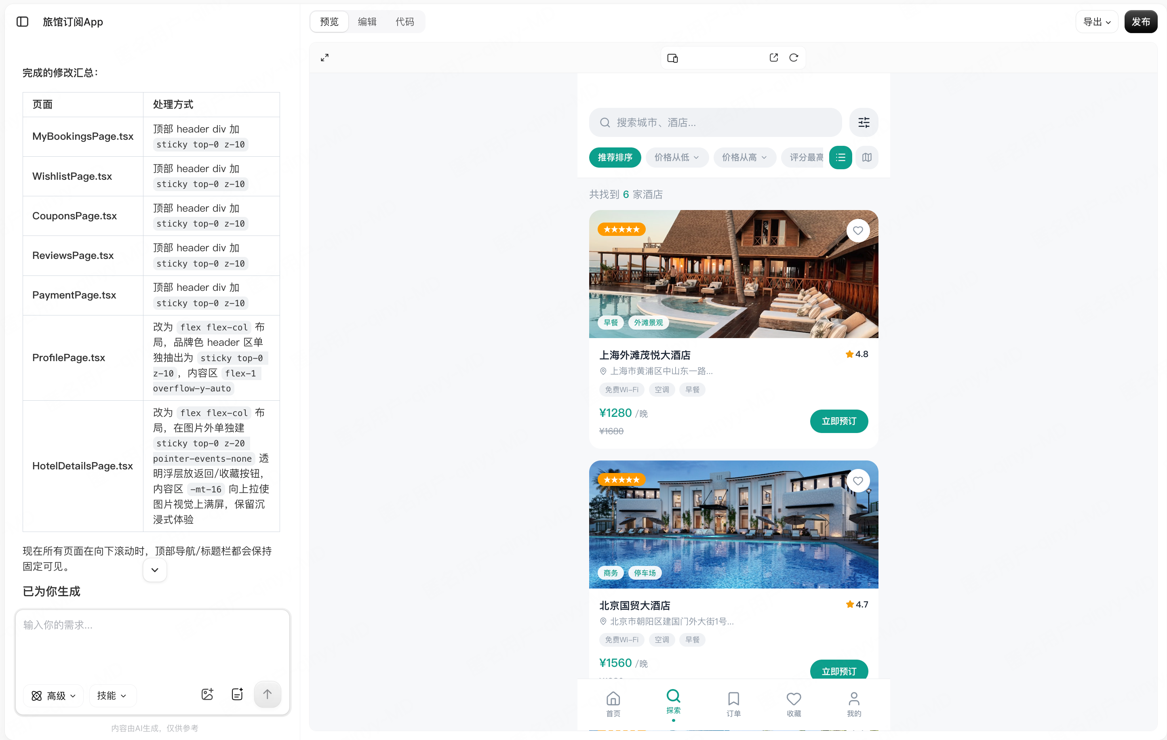Image resolution: width=1167 pixels, height=740 pixels.
Task: Click the 停车场 tag on Beijing hotel
Action: pyautogui.click(x=645, y=573)
